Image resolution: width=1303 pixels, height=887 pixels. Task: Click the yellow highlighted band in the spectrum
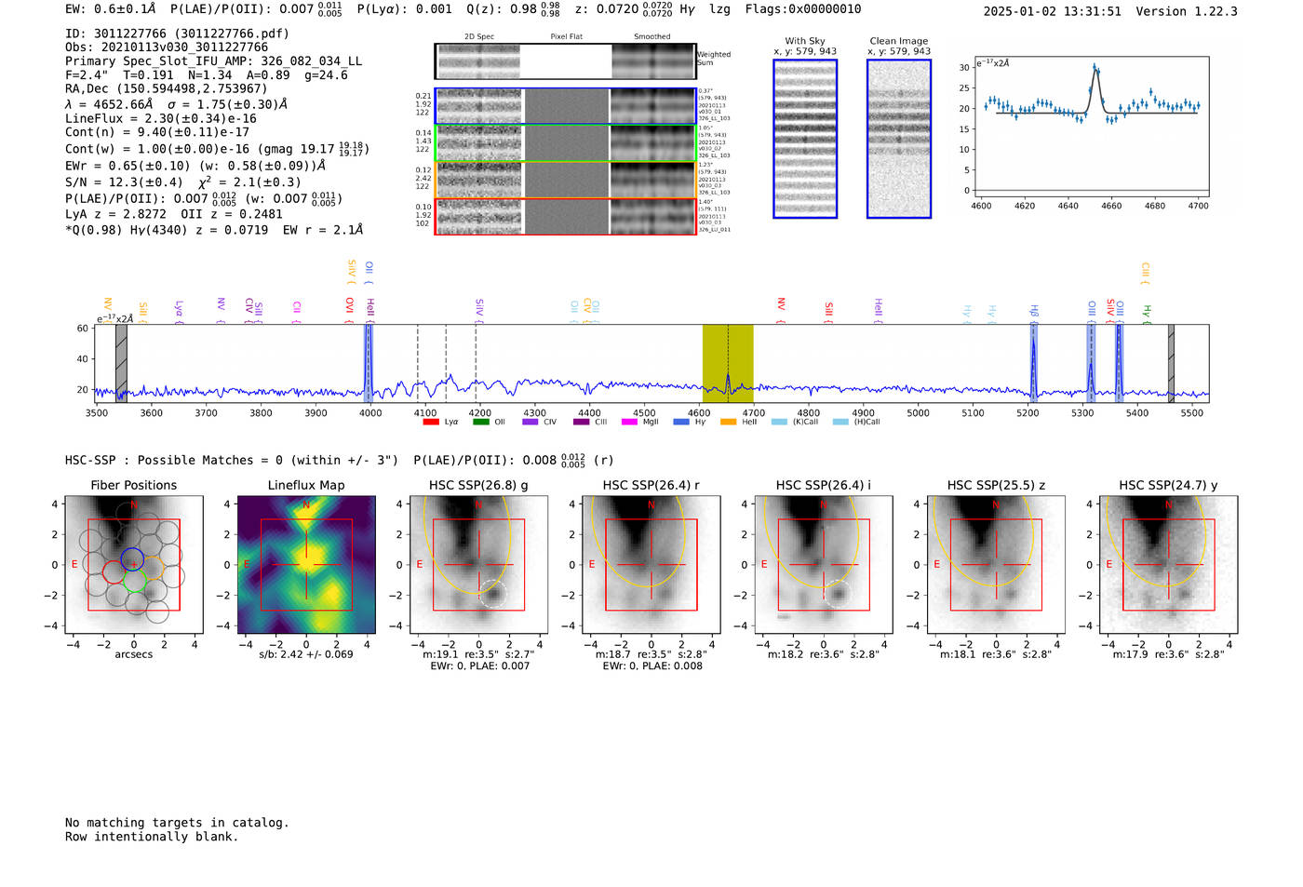pyautogui.click(x=728, y=363)
